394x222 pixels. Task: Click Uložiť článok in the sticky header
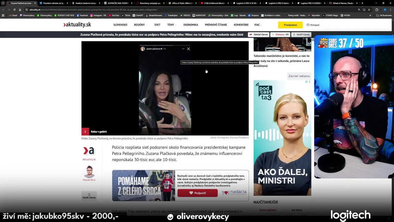point(301,35)
